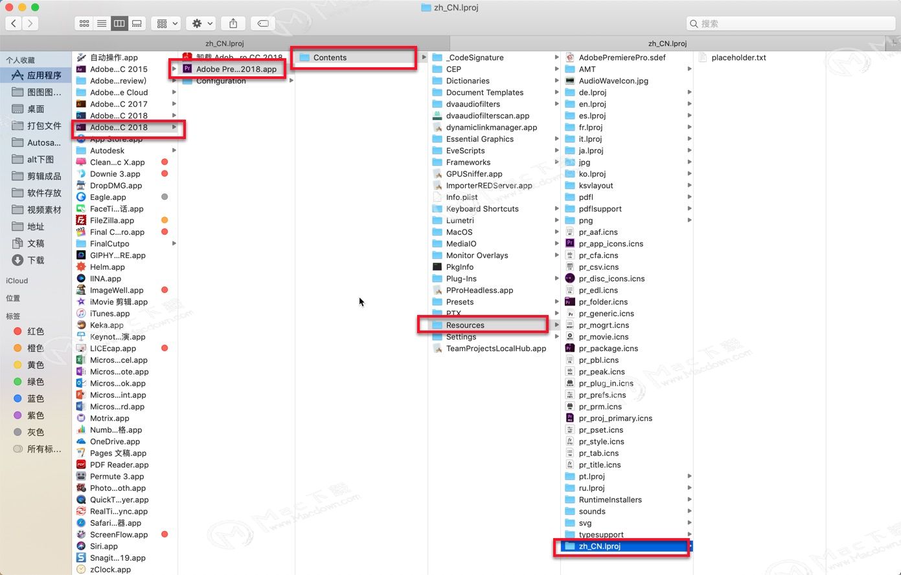
Task: Select the OneDrive.app icon
Action: click(x=81, y=442)
